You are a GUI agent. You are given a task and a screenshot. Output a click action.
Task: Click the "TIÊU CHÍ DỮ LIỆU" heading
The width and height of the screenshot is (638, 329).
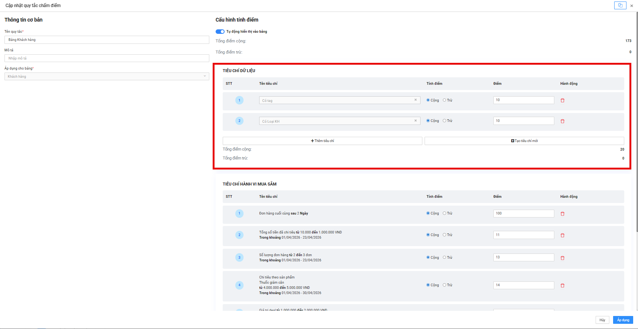(239, 71)
